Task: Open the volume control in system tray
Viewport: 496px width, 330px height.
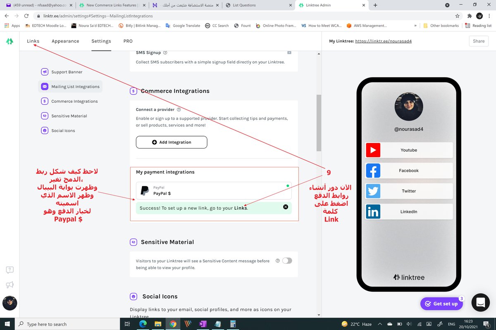Action: 408,324
